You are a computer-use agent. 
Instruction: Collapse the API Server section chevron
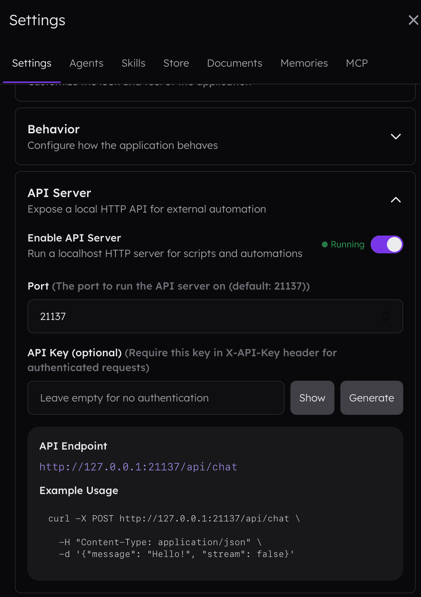click(x=395, y=200)
